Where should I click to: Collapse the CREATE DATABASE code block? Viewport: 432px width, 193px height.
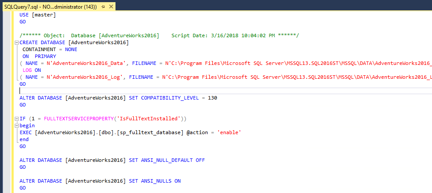(16, 43)
